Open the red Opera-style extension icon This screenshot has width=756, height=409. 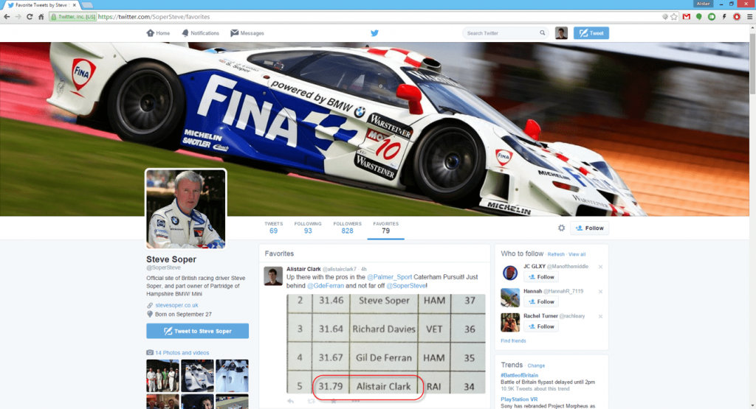click(x=737, y=16)
